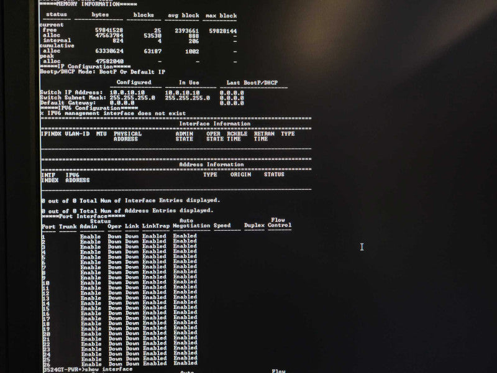Select the 'Default Gateway:' label
The height and width of the screenshot is (373, 497).
click(x=68, y=103)
